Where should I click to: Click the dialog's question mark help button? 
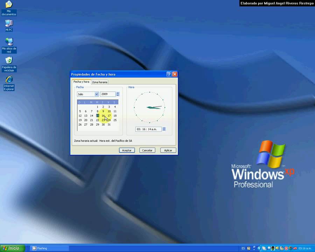[169, 74]
